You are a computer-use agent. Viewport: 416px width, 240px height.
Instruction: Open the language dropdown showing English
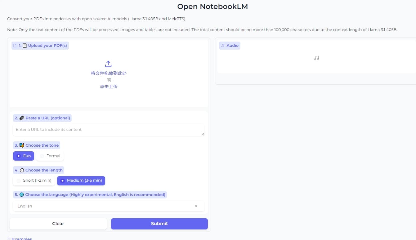[109, 206]
